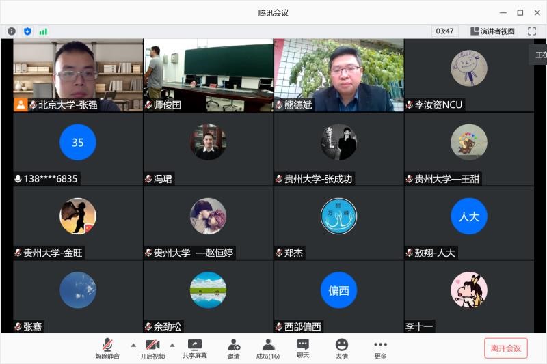
Task: Open the 共享屏幕 screen share tool
Action: (195, 349)
